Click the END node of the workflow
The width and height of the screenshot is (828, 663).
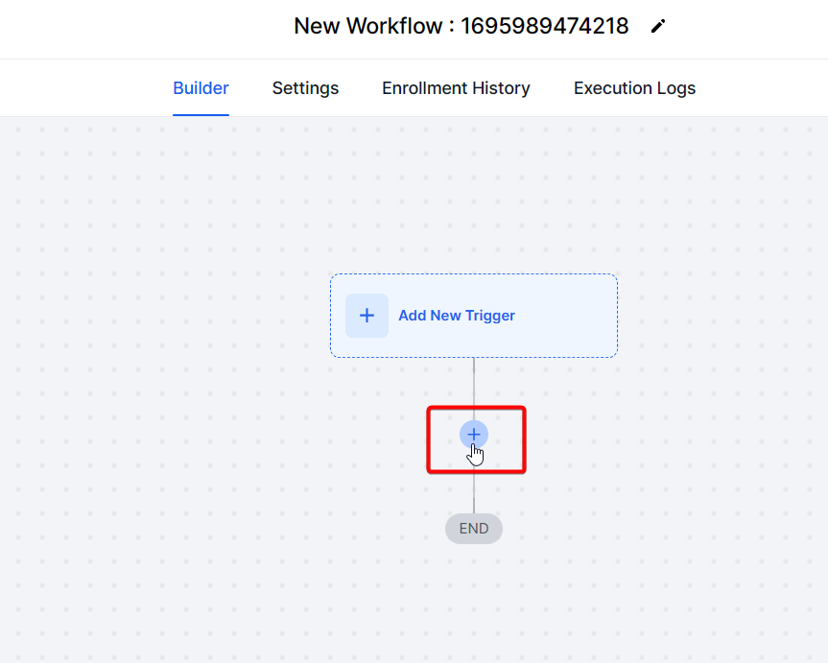[x=473, y=528]
